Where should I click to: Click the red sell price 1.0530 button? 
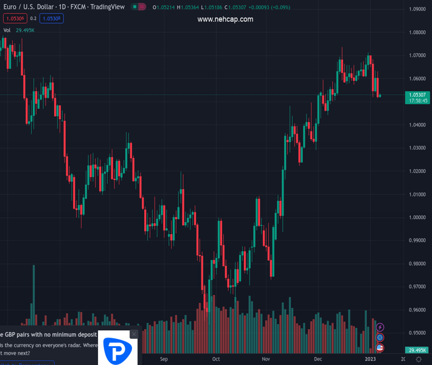[x=13, y=18]
